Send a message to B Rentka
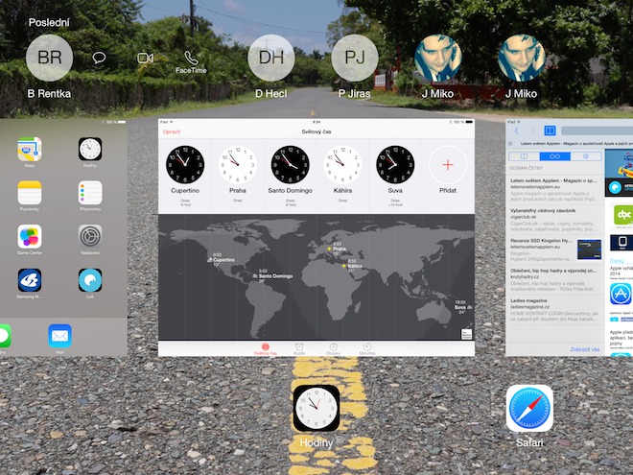The height and width of the screenshot is (475, 633). [x=99, y=58]
